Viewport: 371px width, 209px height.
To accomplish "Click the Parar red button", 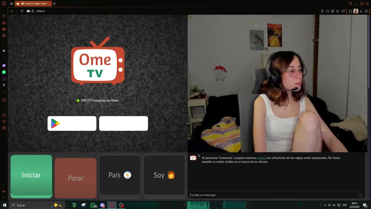I will tap(76, 178).
